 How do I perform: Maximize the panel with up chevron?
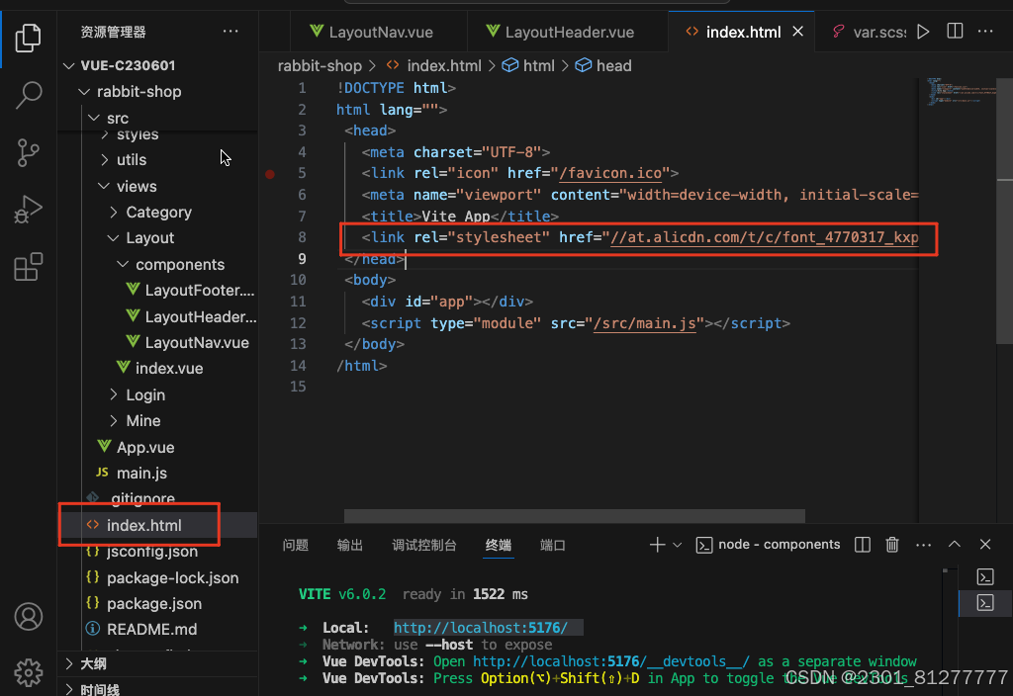(x=955, y=545)
